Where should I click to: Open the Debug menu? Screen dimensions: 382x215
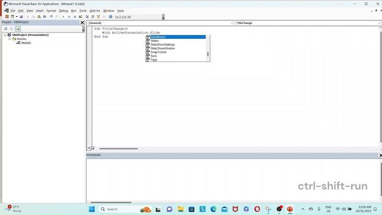(63, 11)
